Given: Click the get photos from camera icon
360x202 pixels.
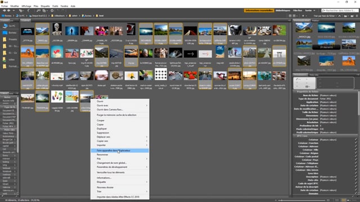Looking at the screenshot, I should [x=38, y=11].
